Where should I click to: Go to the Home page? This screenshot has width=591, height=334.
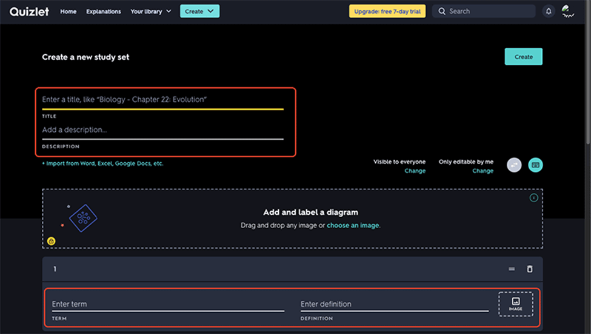pyautogui.click(x=68, y=11)
